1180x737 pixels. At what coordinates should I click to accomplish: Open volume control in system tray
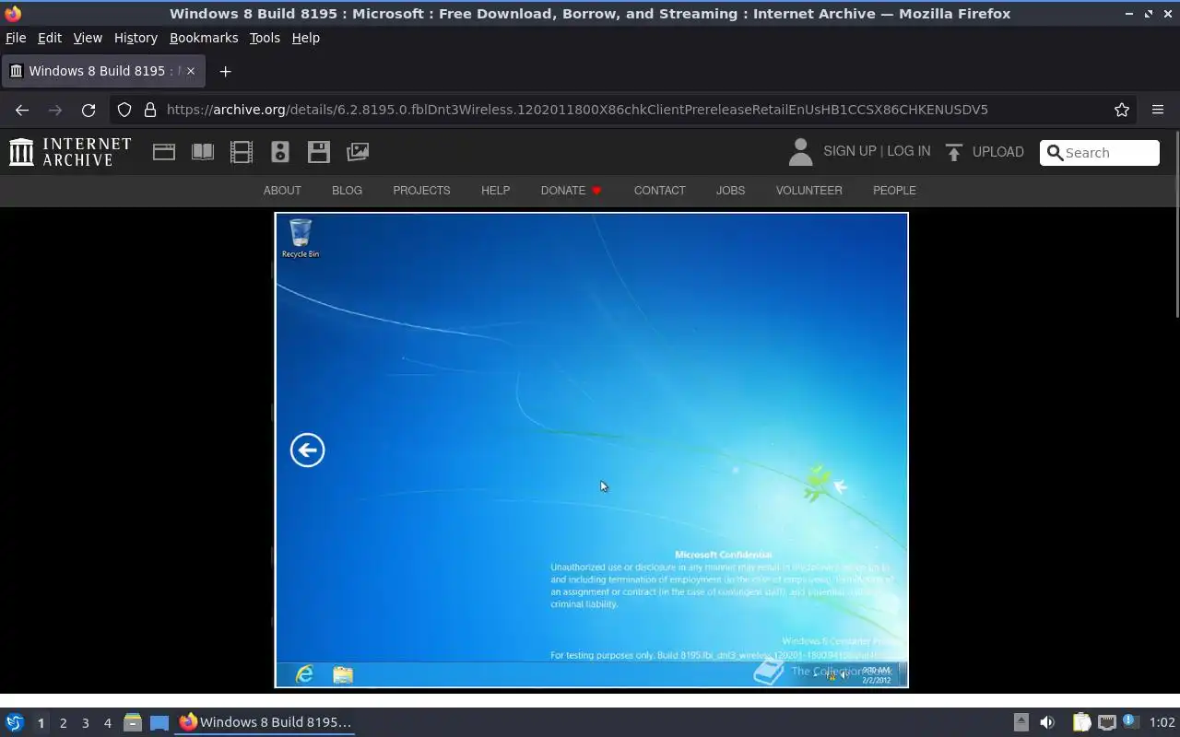[1047, 722]
